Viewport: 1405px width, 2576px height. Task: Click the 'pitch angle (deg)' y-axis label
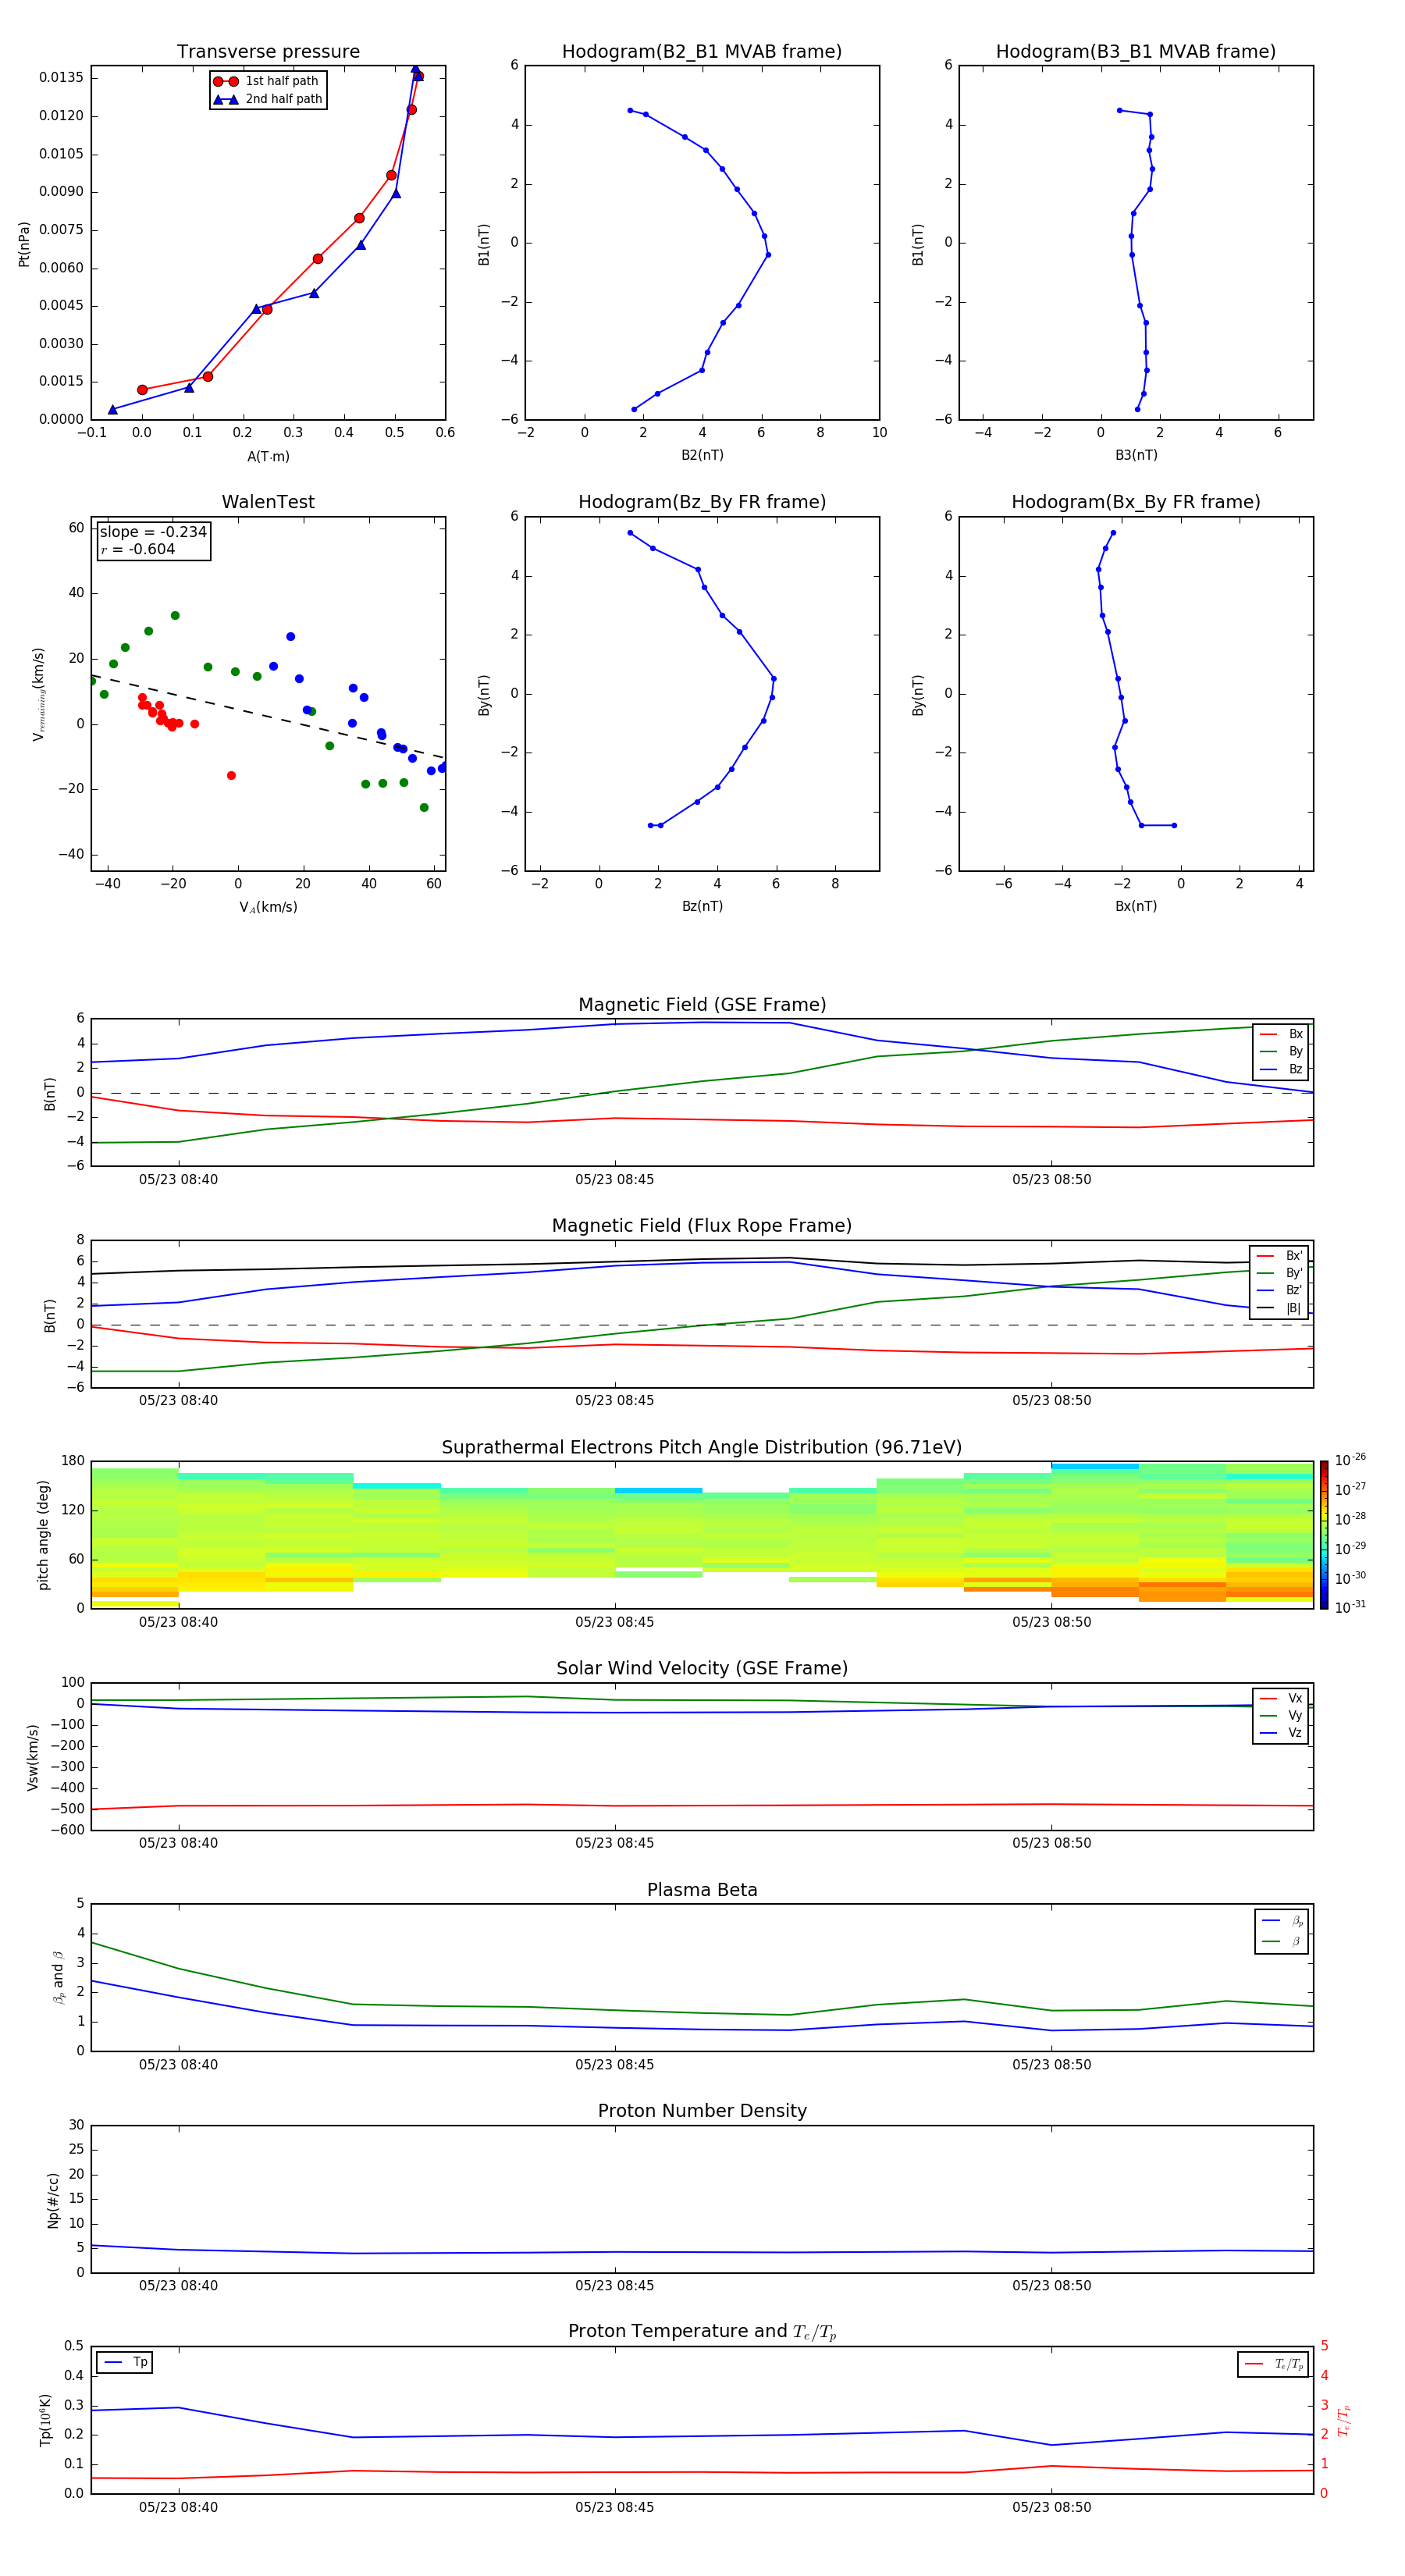coord(43,1535)
